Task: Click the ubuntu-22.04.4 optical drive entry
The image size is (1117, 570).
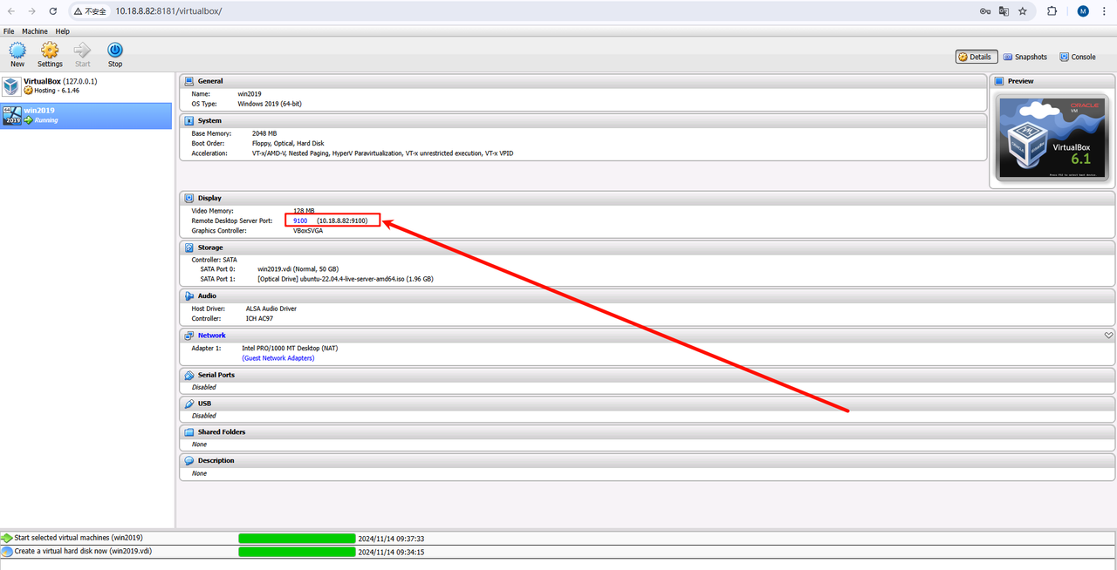Action: [x=346, y=279]
